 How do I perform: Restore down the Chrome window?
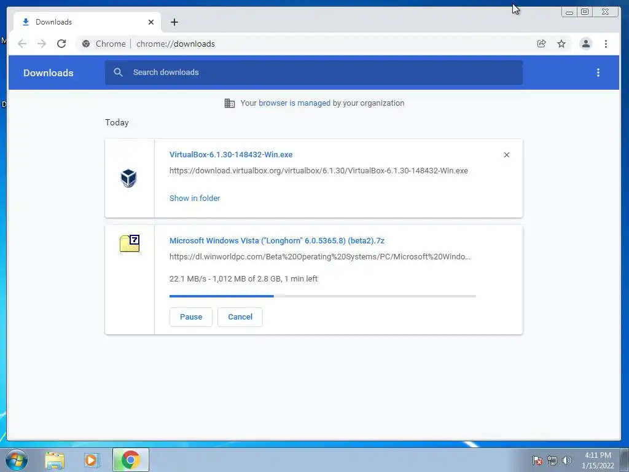(x=585, y=12)
